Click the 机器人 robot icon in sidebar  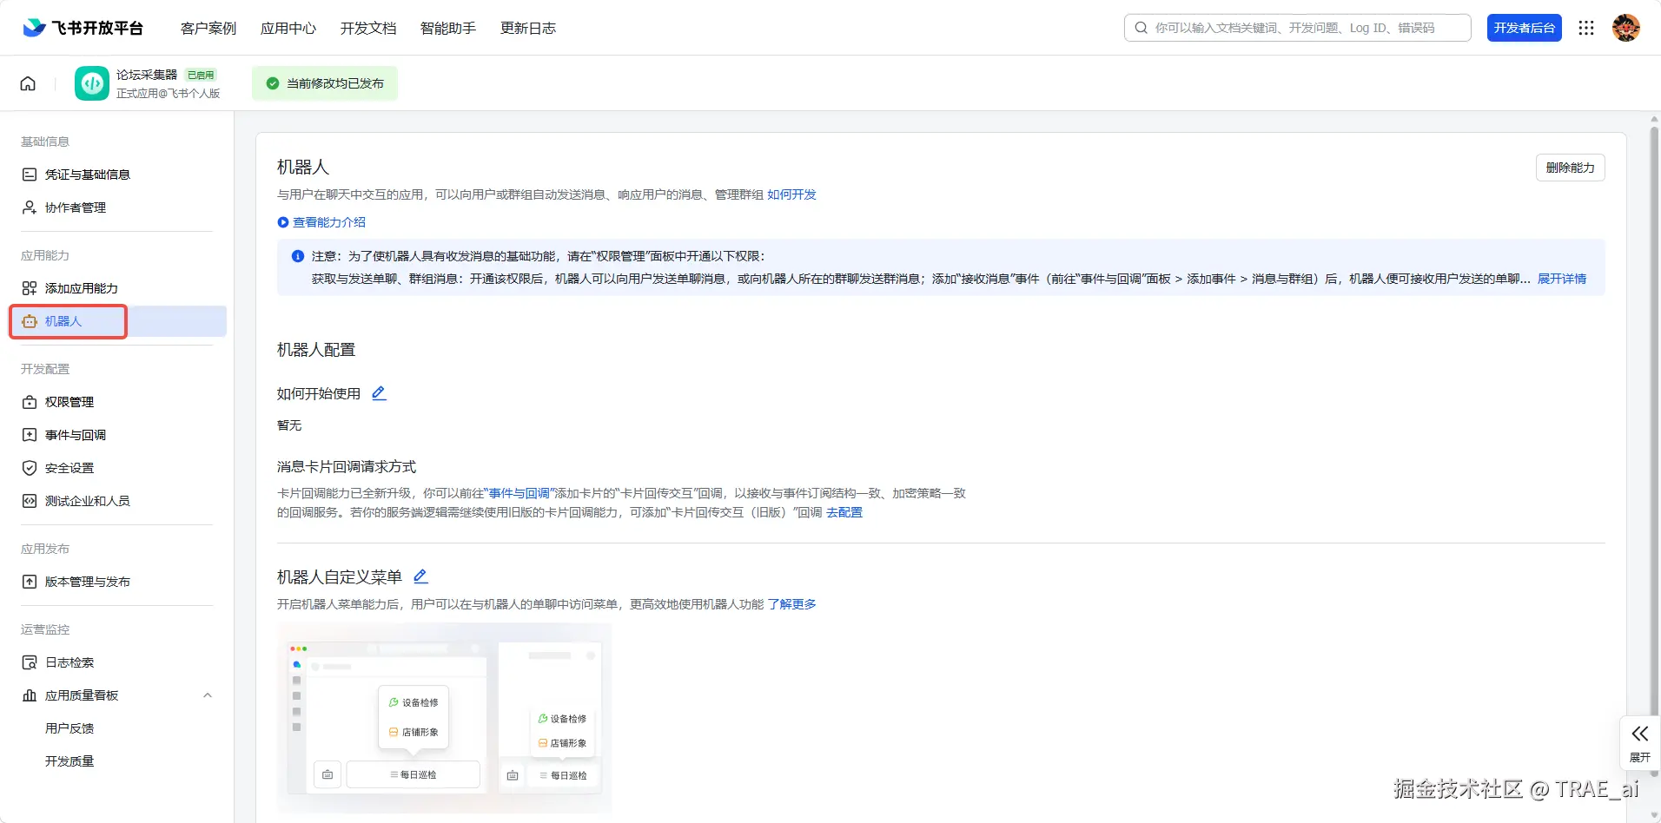(30, 321)
